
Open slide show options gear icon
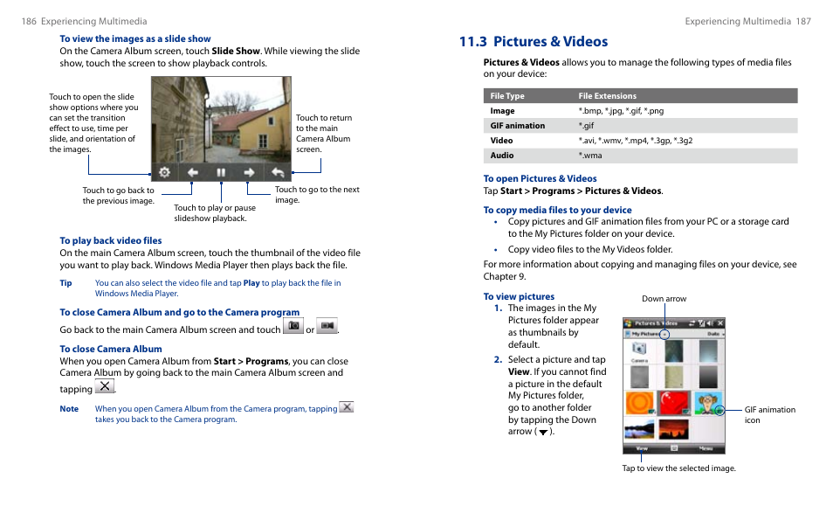pyautogui.click(x=165, y=172)
